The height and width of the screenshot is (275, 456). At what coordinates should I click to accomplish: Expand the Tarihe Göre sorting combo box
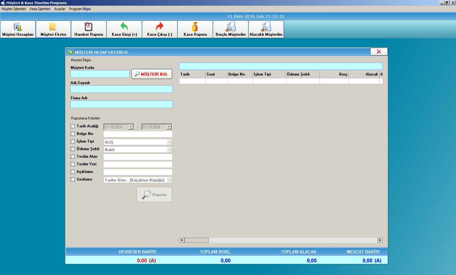[x=169, y=180]
